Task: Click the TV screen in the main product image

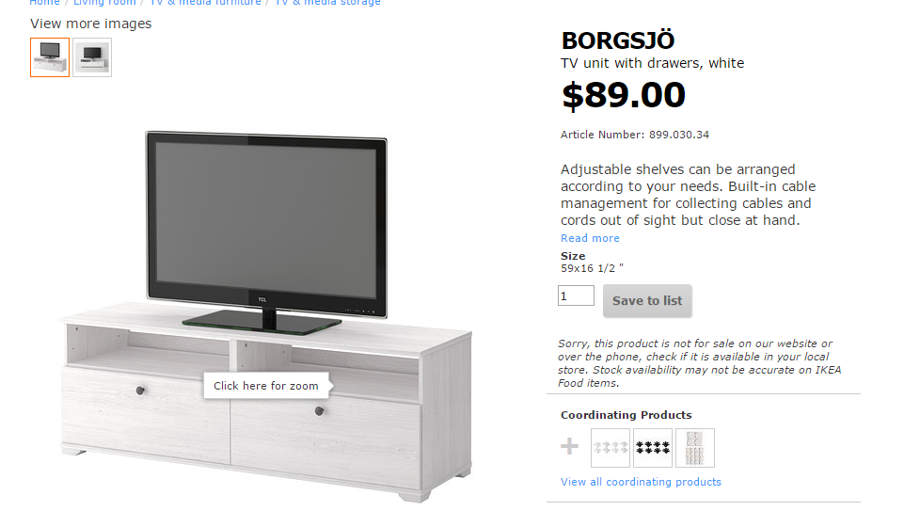Action: tap(266, 220)
